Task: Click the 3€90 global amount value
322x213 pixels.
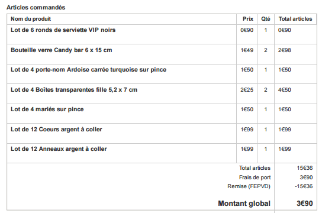Action: [305, 204]
